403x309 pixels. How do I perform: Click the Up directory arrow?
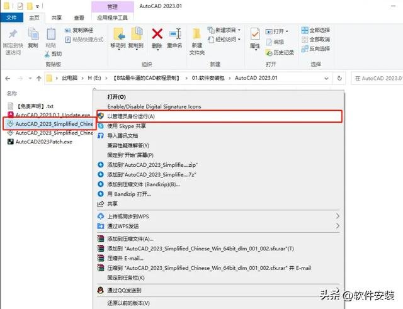click(x=39, y=78)
